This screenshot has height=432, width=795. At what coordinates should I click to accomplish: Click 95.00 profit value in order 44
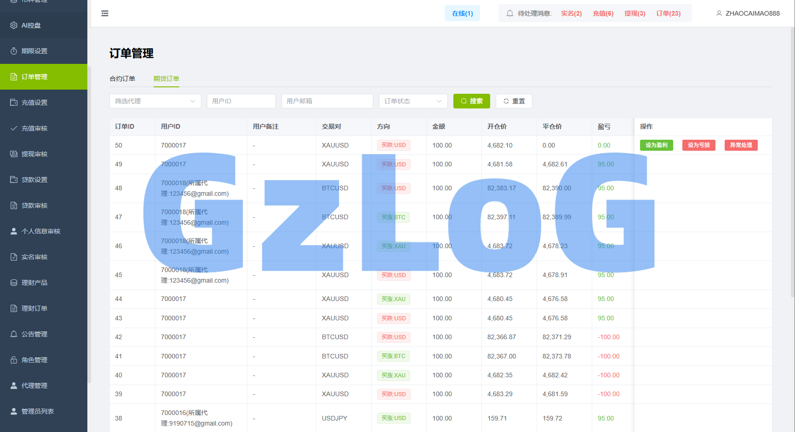(x=606, y=299)
